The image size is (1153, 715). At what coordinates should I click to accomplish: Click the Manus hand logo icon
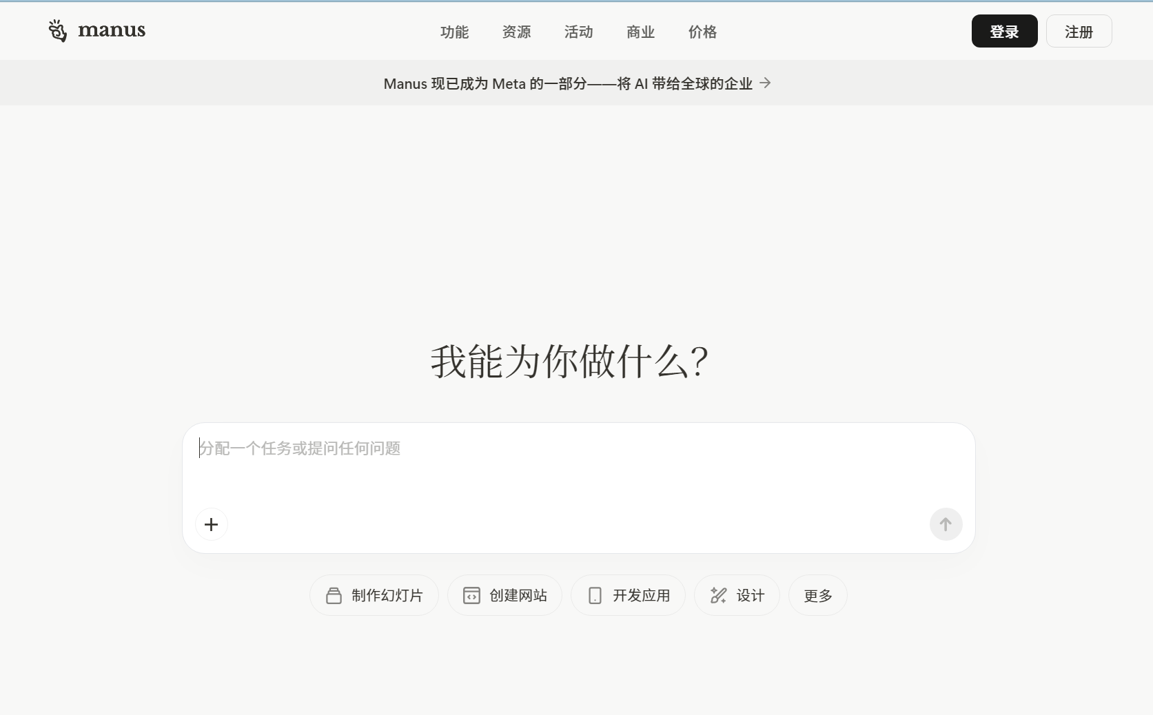tap(57, 30)
